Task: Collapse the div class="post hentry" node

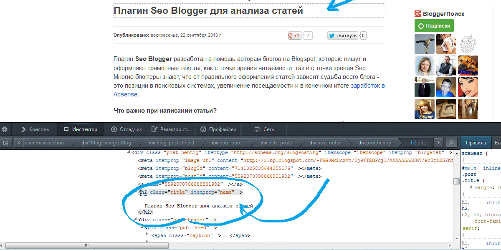Action: pyautogui.click(x=129, y=153)
